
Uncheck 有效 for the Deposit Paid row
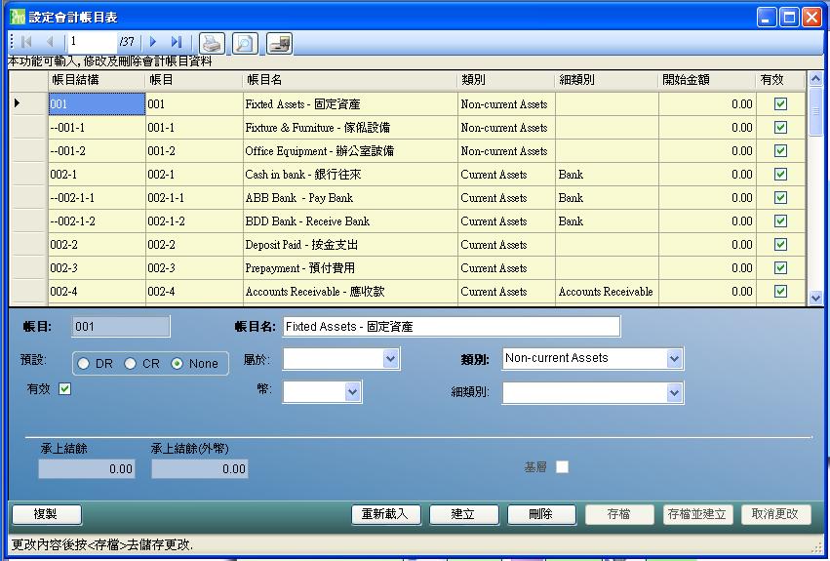click(x=780, y=245)
